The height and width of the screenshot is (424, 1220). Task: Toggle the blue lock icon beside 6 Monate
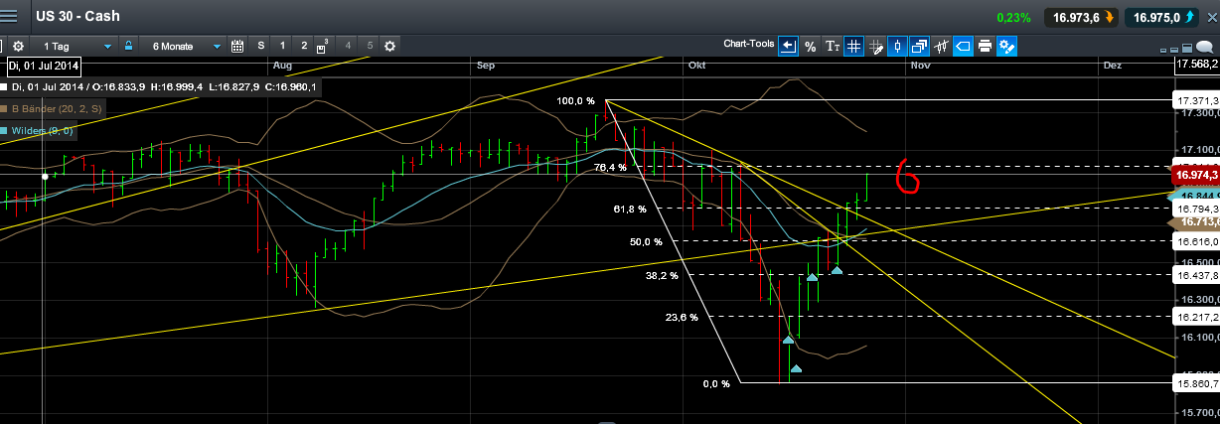(x=128, y=46)
